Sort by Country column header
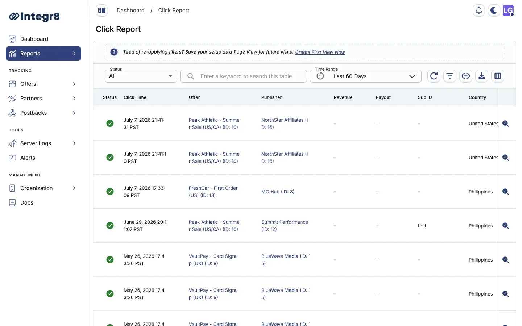 (x=477, y=97)
